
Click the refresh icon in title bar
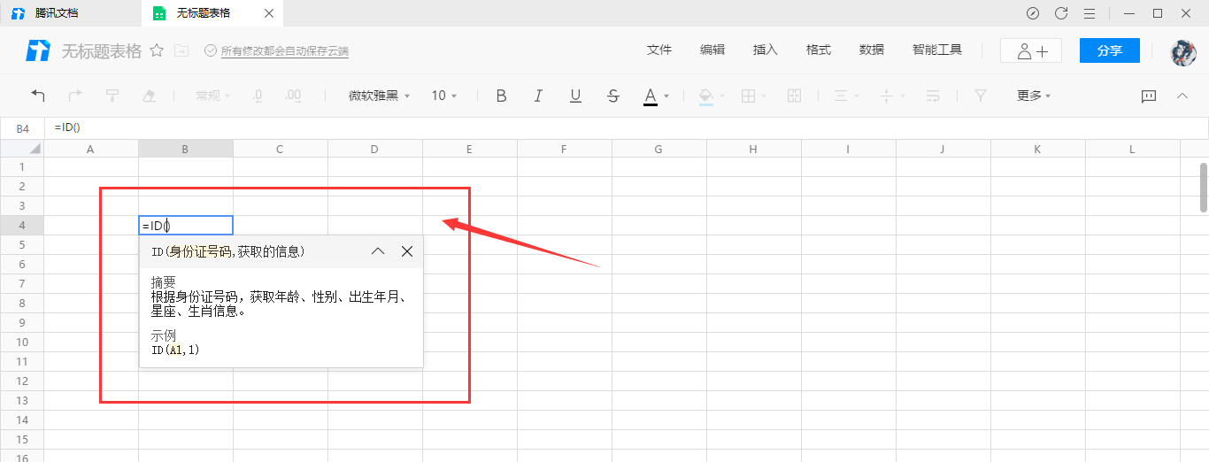click(1061, 13)
